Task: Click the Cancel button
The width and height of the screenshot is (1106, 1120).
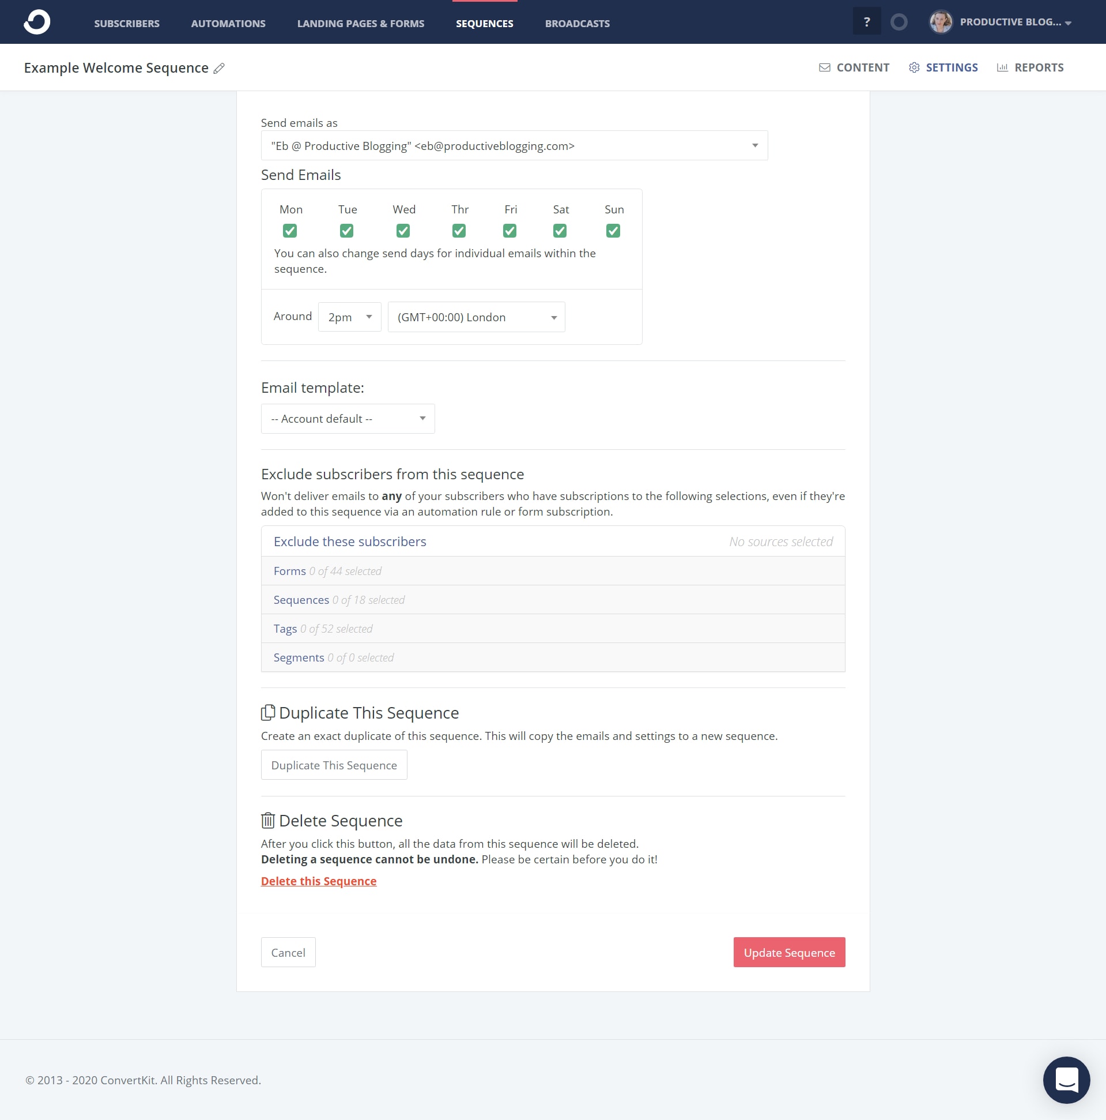Action: [288, 953]
